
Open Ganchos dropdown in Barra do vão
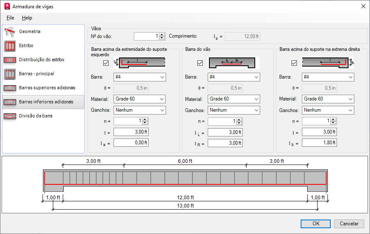(x=234, y=110)
